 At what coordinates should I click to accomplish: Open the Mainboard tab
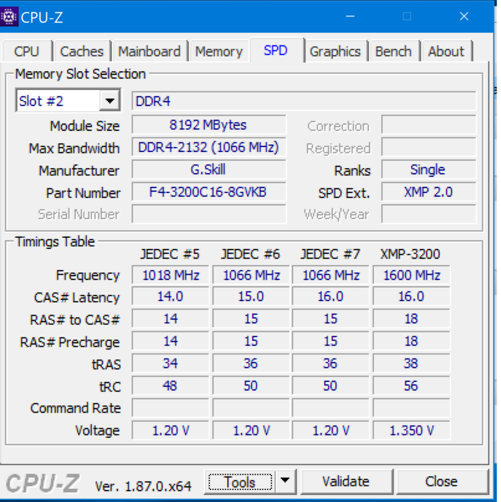[x=149, y=51]
